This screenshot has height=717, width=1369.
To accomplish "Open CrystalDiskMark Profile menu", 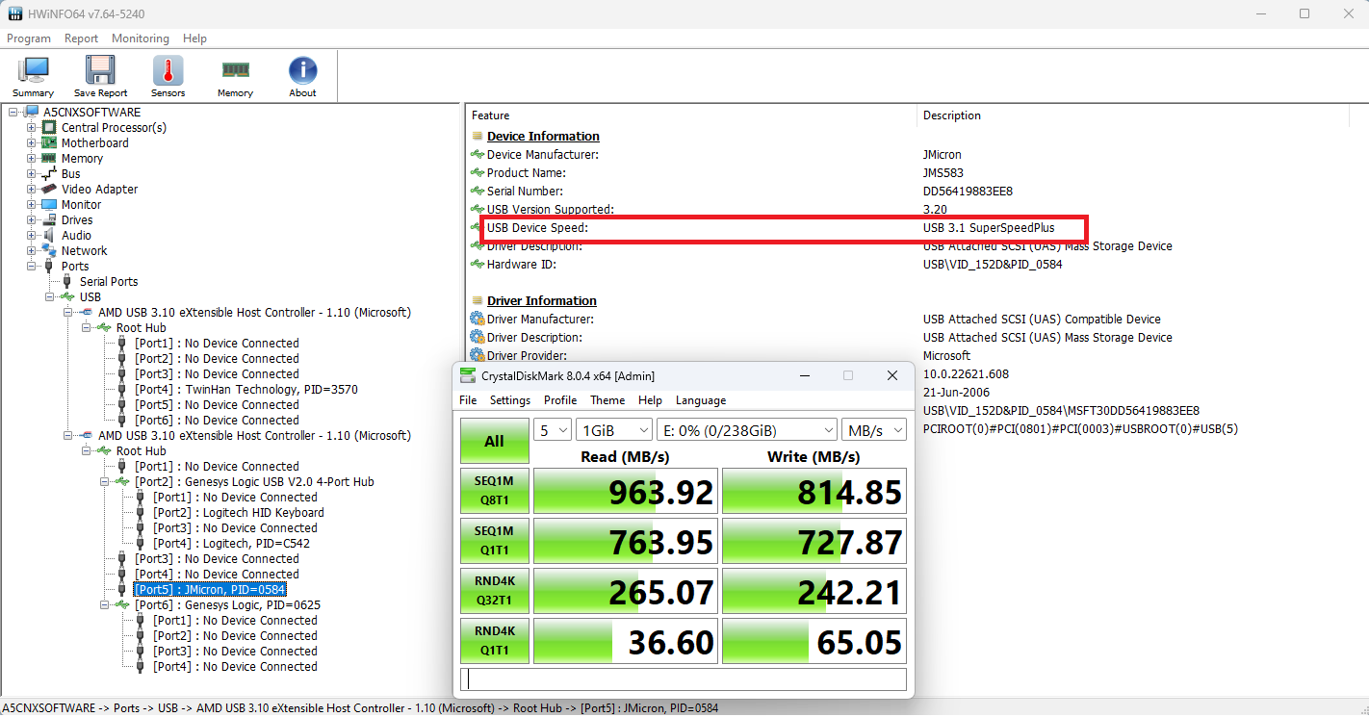I will (x=560, y=400).
